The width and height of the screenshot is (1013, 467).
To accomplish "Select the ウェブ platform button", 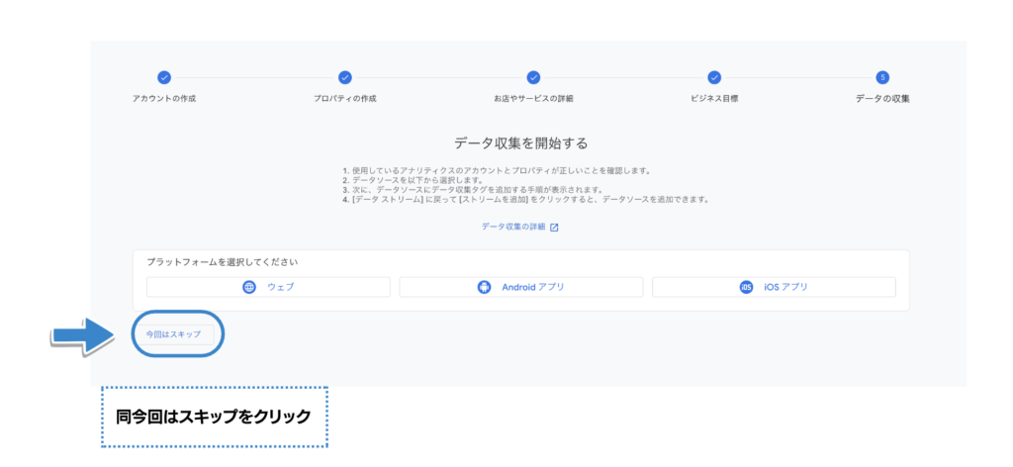I will click(x=268, y=287).
